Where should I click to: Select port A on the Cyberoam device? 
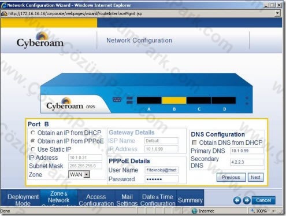(x=149, y=100)
